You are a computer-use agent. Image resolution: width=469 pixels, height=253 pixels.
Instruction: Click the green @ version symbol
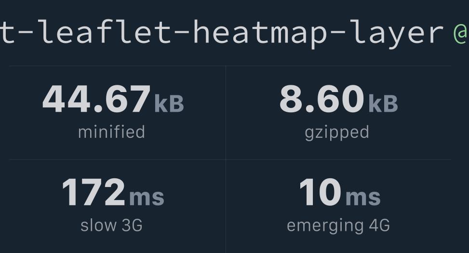point(461,32)
